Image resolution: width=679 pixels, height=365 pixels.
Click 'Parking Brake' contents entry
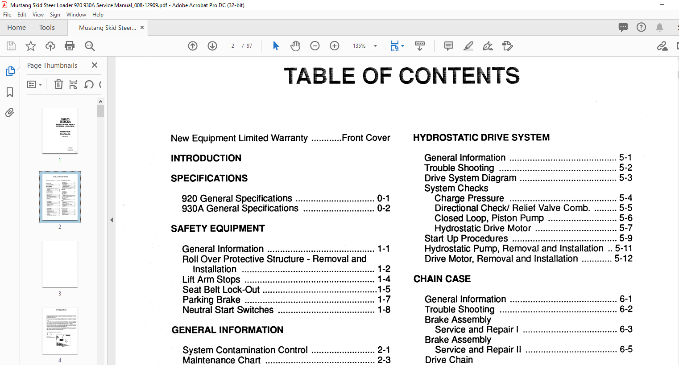286,299
